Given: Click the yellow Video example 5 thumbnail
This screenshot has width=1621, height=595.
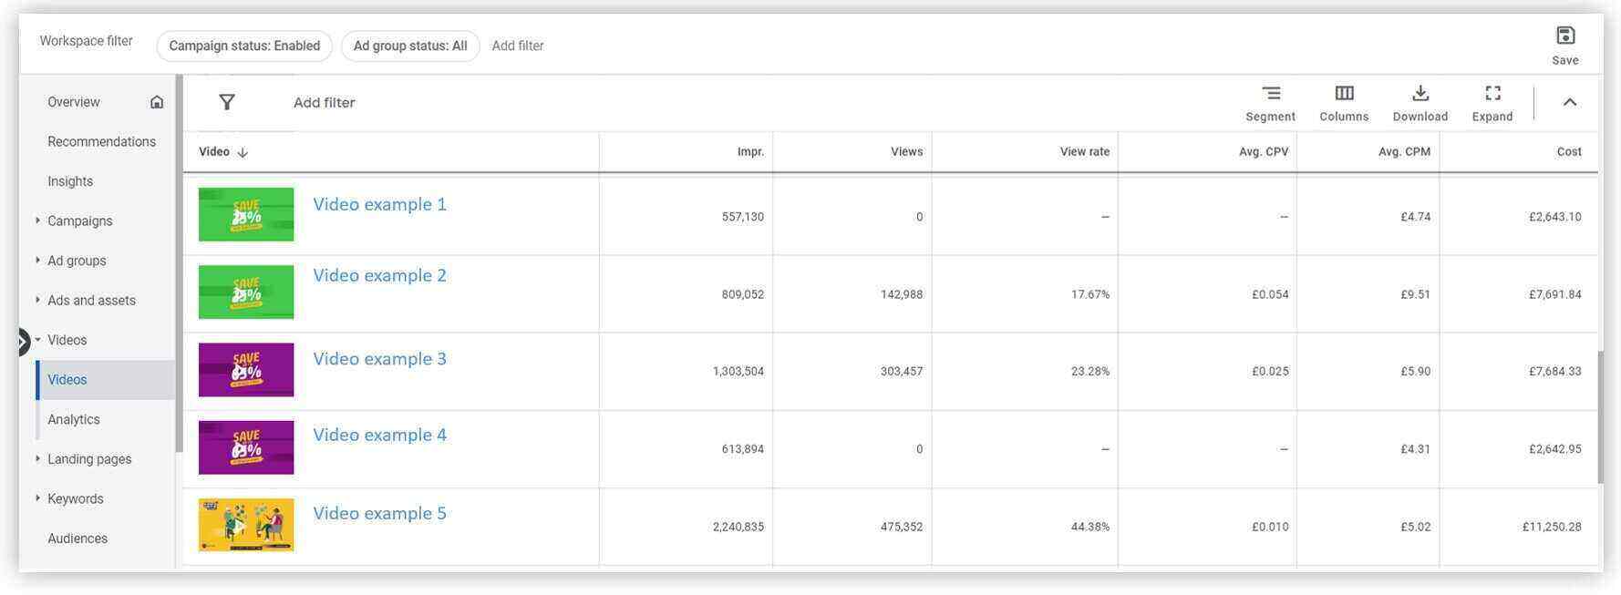Looking at the screenshot, I should [x=246, y=525].
